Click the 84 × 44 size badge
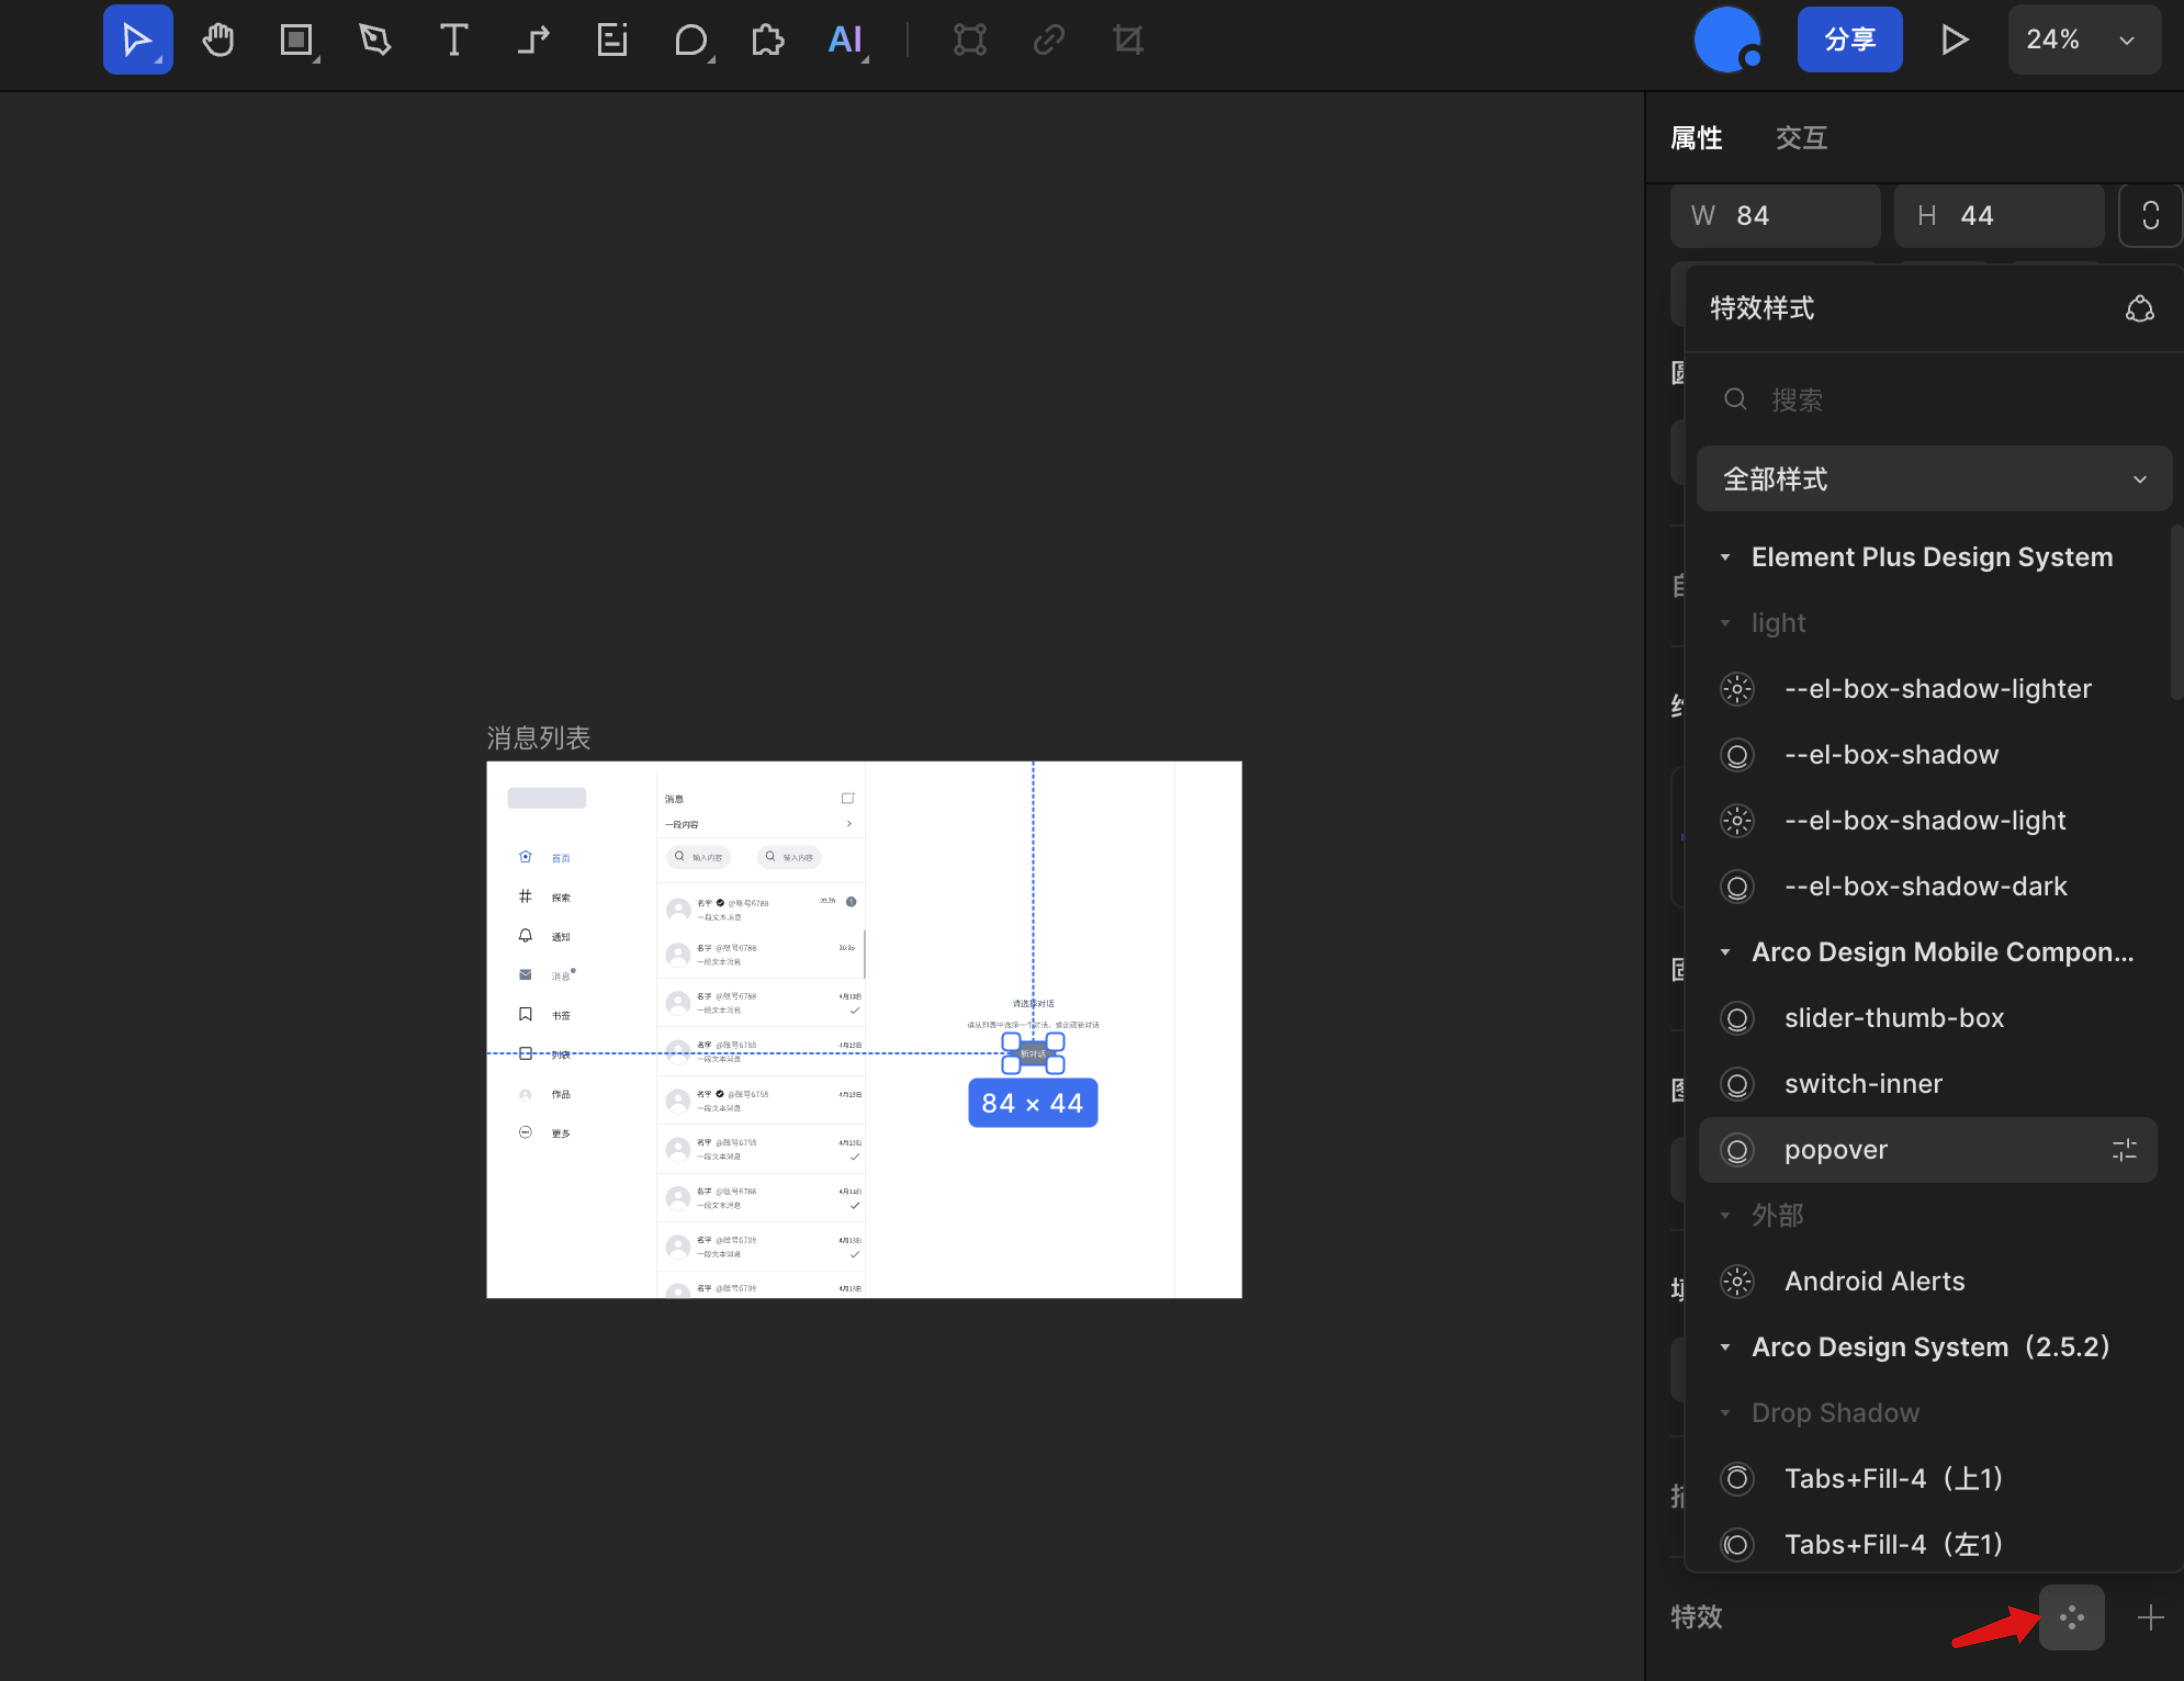This screenshot has width=2184, height=1681. point(1033,1103)
